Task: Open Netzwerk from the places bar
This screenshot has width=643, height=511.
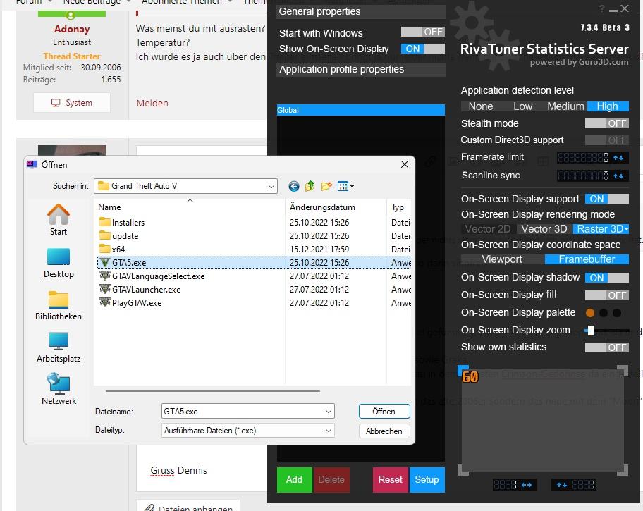Action: coord(59,390)
